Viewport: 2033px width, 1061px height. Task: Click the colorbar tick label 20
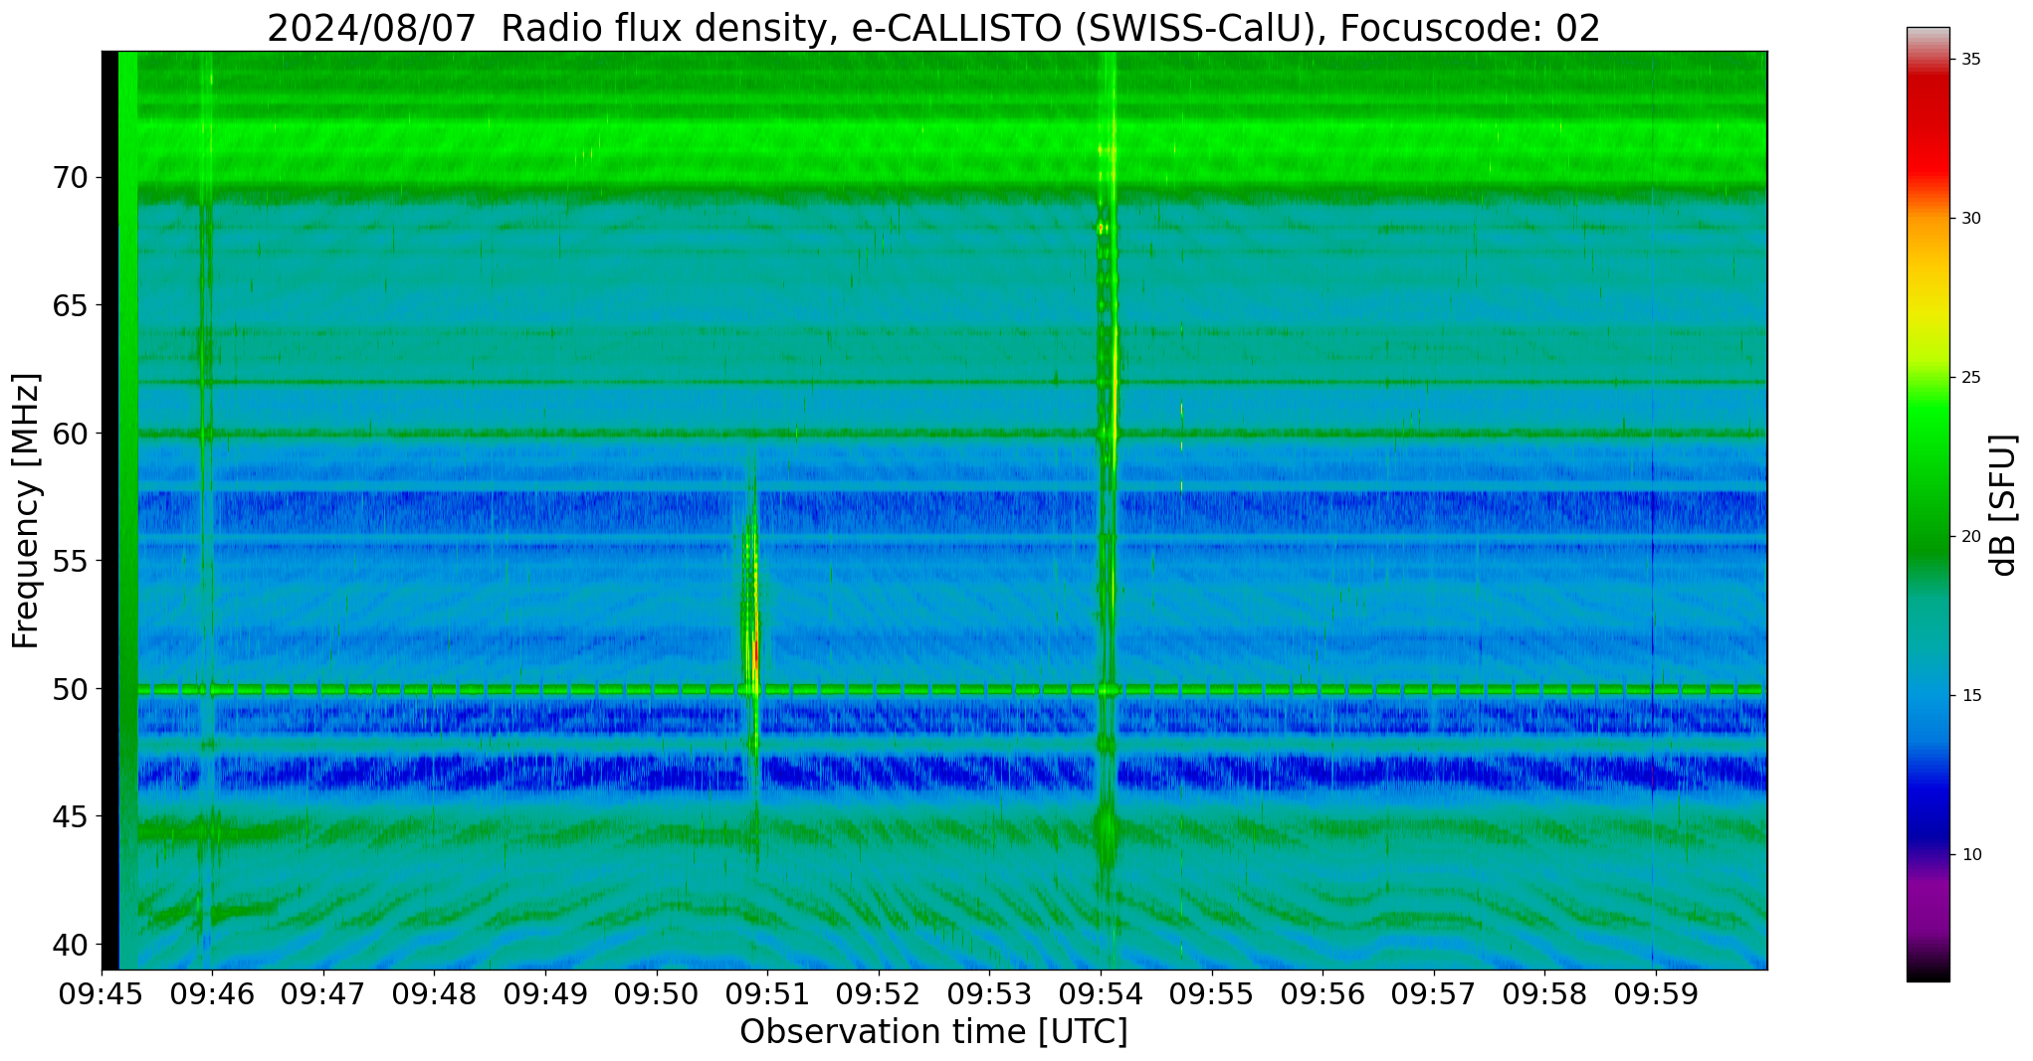[1970, 536]
